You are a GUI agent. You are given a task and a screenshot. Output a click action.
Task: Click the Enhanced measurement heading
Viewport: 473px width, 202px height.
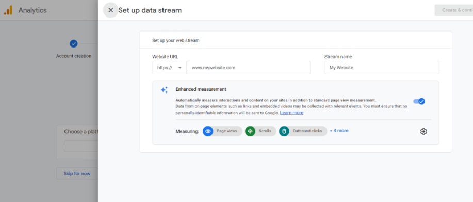tap(201, 89)
